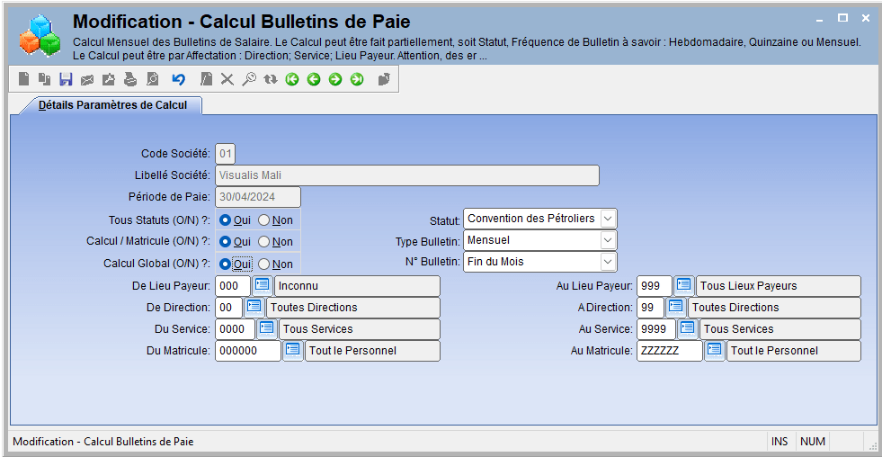Click the blue undo arrow icon
The image size is (882, 457).
(178, 79)
